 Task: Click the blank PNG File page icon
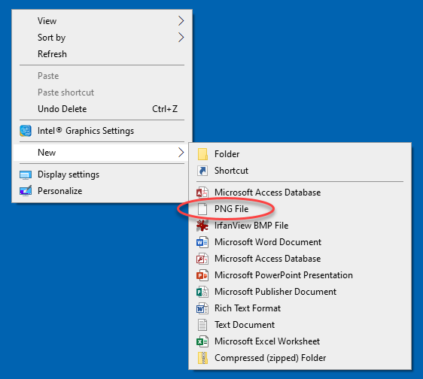tap(202, 209)
